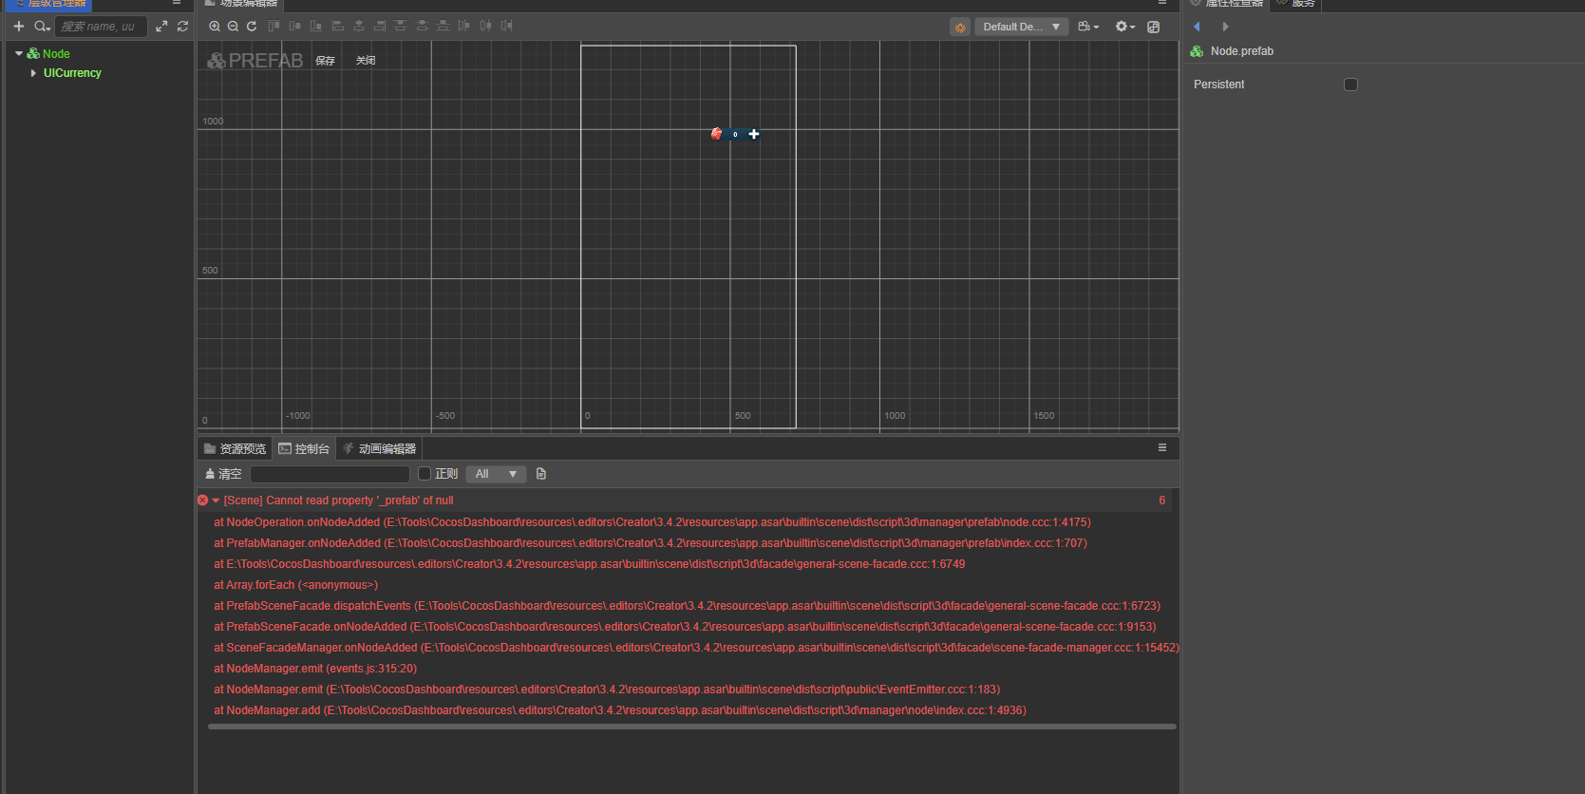Click the Node.prefab title in inspector

click(x=1242, y=51)
